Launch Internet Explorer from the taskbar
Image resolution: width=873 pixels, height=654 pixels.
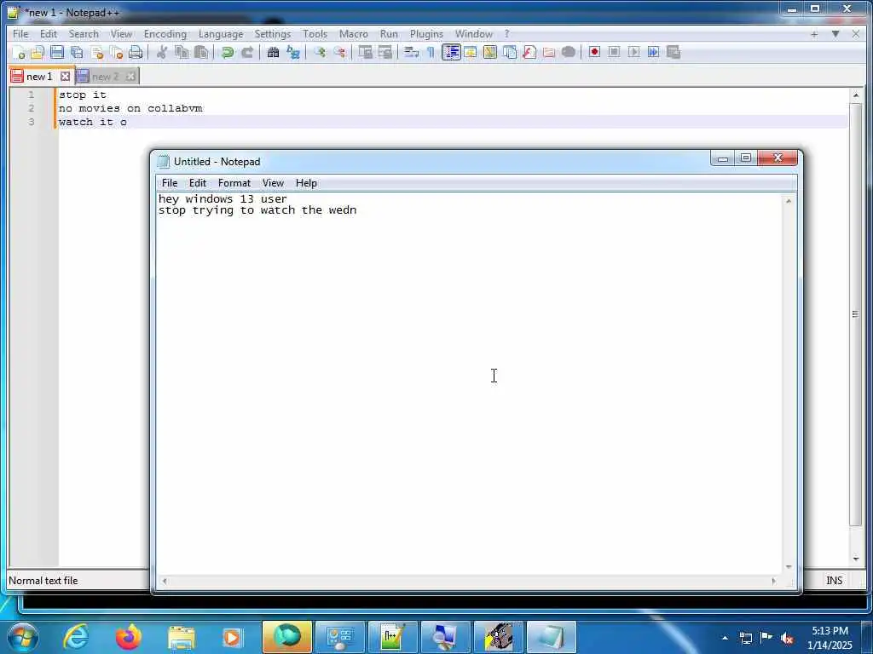point(75,637)
